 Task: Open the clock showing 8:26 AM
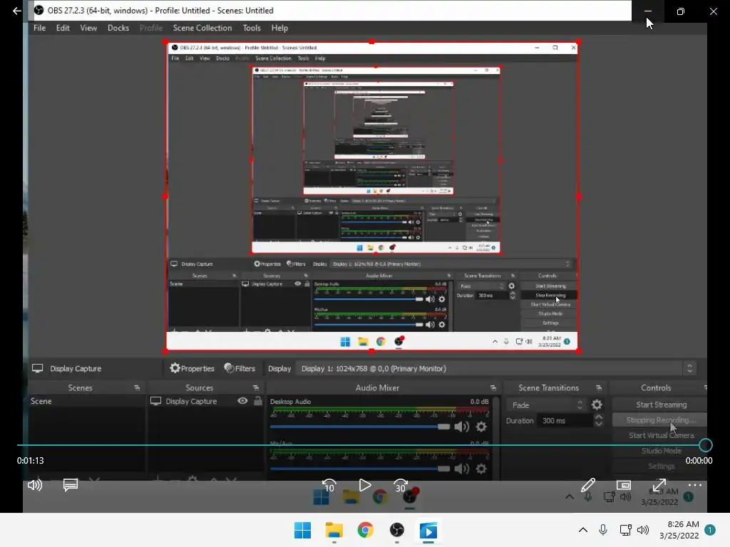[x=679, y=530]
